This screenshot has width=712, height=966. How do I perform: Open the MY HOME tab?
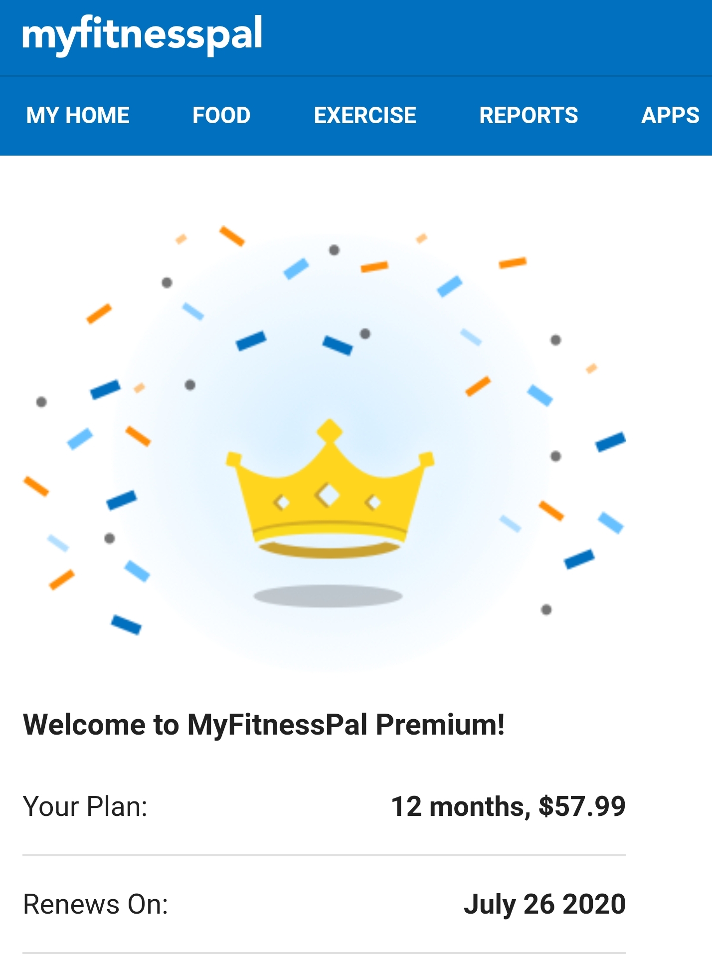coord(78,116)
